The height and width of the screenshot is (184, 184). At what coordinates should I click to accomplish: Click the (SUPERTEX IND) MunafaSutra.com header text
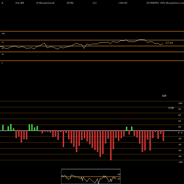165,3
